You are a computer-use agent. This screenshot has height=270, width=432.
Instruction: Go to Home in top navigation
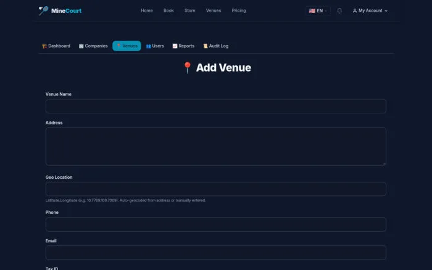147,10
